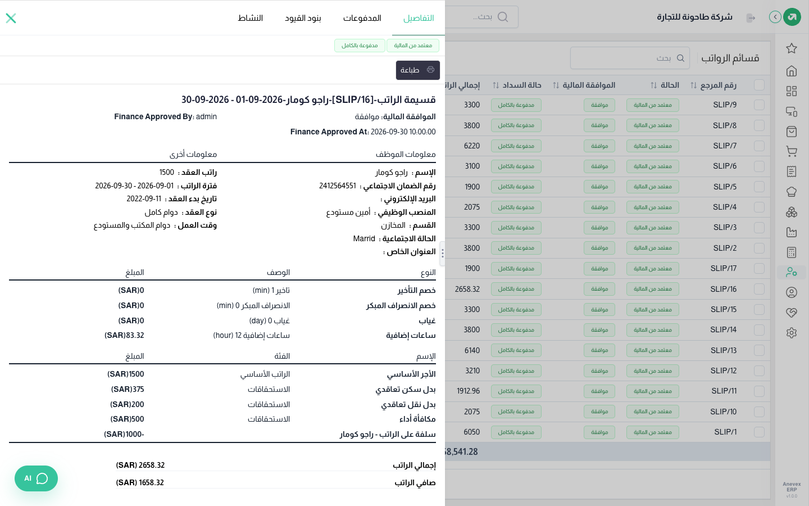Check the box for row SLIP/1
This screenshot has height=506, width=809.
coord(760,432)
